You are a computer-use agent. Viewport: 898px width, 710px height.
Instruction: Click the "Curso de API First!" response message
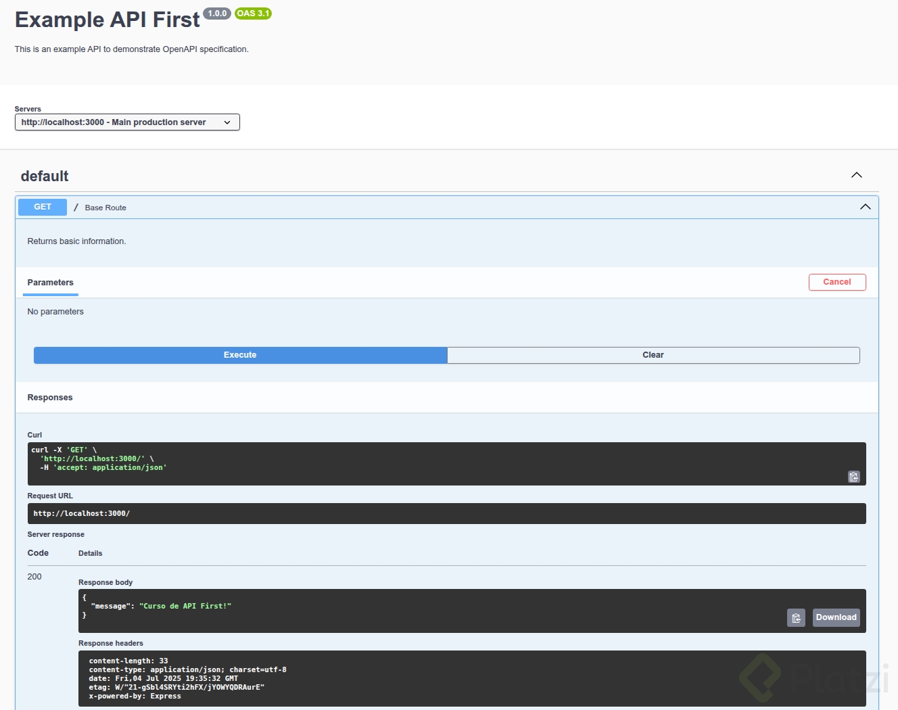[185, 606]
